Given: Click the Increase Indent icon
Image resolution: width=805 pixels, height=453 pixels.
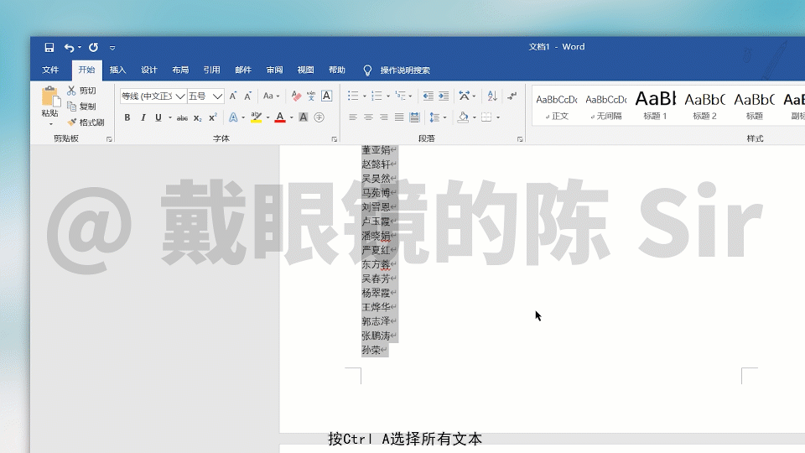Looking at the screenshot, I should [444, 96].
